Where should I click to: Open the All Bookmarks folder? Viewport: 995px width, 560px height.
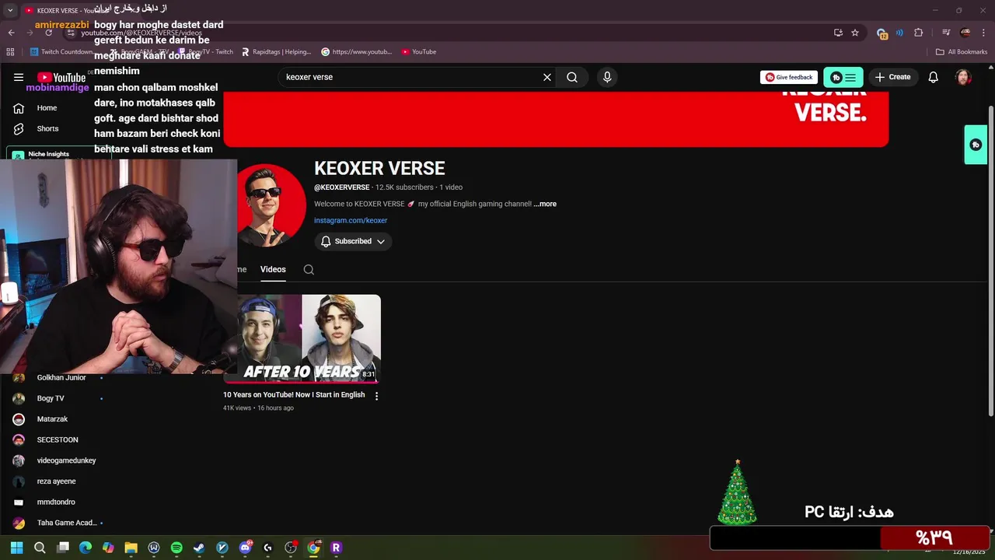962,52
